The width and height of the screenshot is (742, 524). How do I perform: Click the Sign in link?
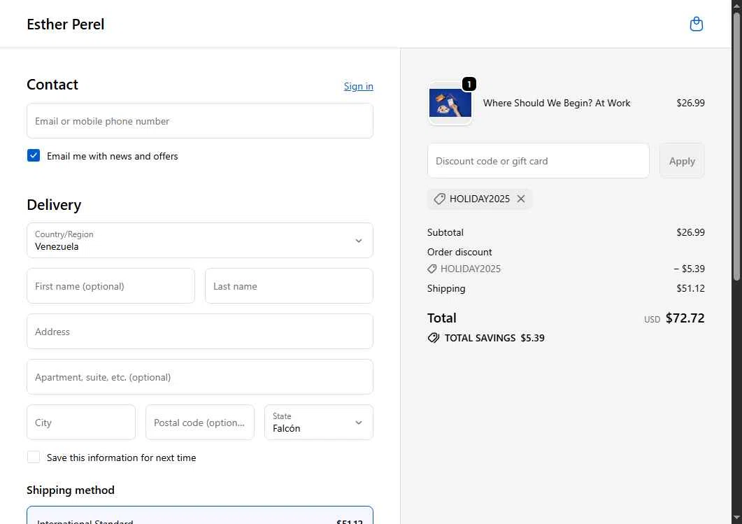[x=358, y=86]
